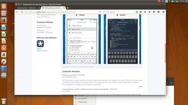Open the Files manager launcher icon
Image resolution: width=188 pixels, height=105 pixels.
tap(4, 13)
